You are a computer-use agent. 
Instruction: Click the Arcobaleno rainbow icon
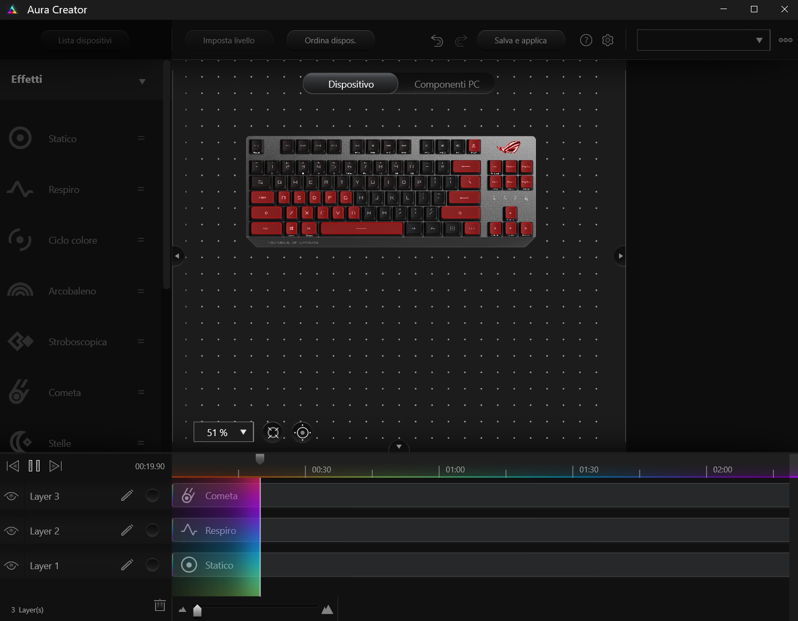20,290
